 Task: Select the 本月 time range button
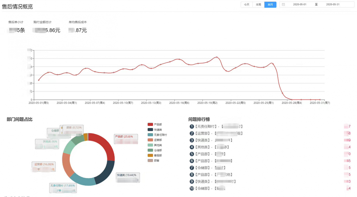[x=270, y=4]
